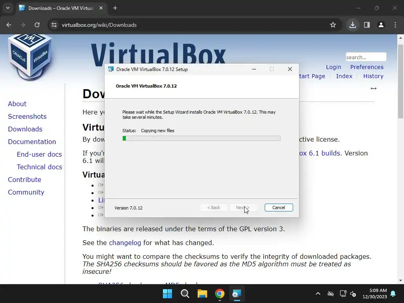
Task: Click the setup dialog title bar icon
Action: [111, 69]
